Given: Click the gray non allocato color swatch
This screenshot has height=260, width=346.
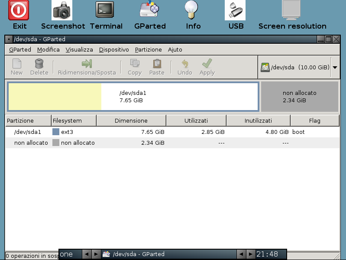Looking at the screenshot, I should tap(56, 143).
